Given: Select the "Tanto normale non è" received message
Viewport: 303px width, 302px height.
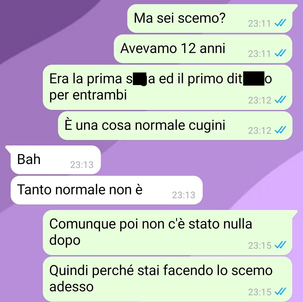Looking at the screenshot, I should pos(107,190).
